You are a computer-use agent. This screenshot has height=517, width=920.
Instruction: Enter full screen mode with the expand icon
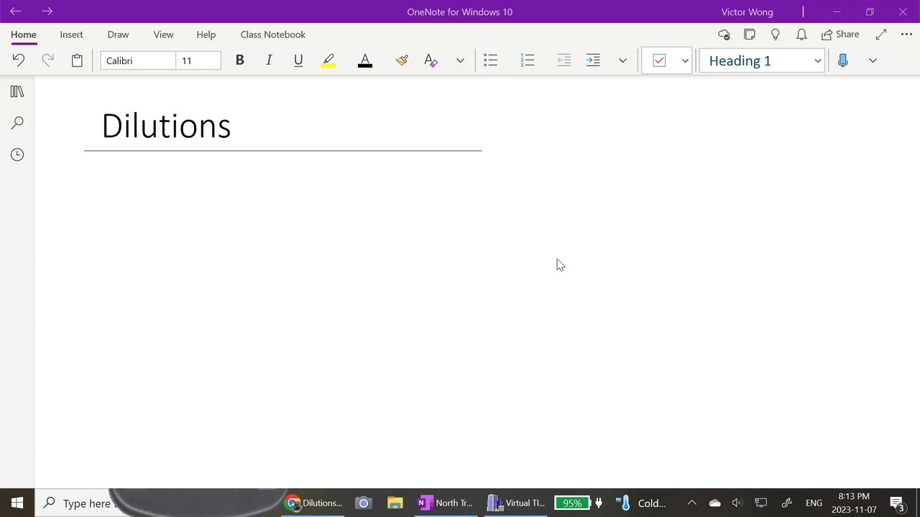point(881,34)
